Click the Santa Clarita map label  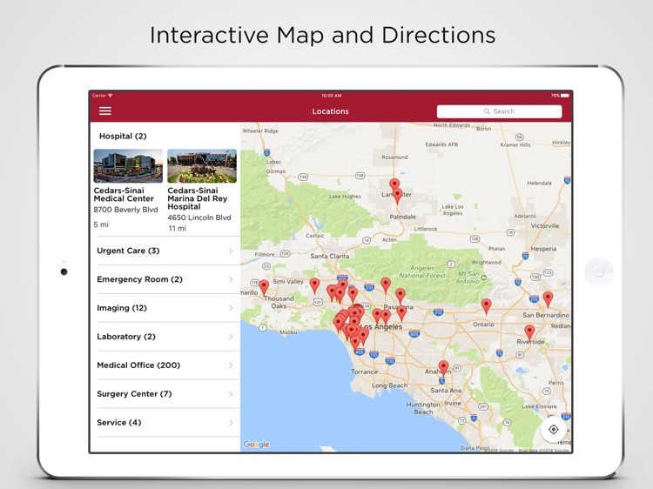(329, 256)
